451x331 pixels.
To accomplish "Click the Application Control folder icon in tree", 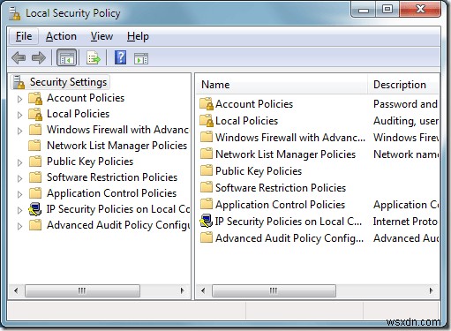I will pyautogui.click(x=35, y=193).
